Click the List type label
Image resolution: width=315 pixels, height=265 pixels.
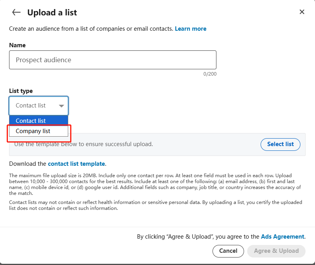coord(21,91)
